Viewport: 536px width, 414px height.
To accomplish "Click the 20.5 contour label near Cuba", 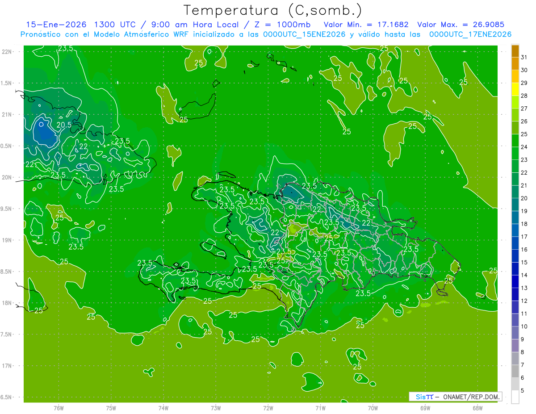I will 64,125.
